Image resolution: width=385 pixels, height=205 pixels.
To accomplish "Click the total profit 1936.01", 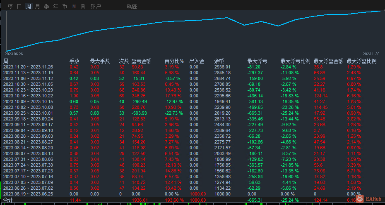I will (140, 200).
